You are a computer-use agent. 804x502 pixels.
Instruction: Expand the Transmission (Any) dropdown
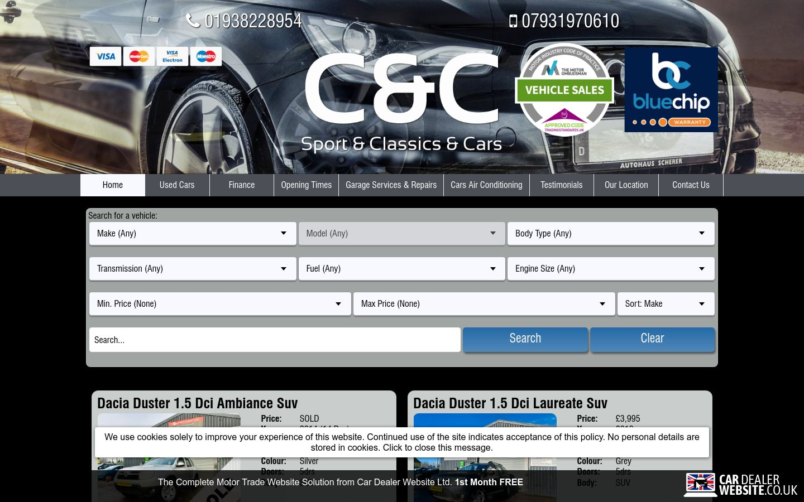(x=193, y=269)
